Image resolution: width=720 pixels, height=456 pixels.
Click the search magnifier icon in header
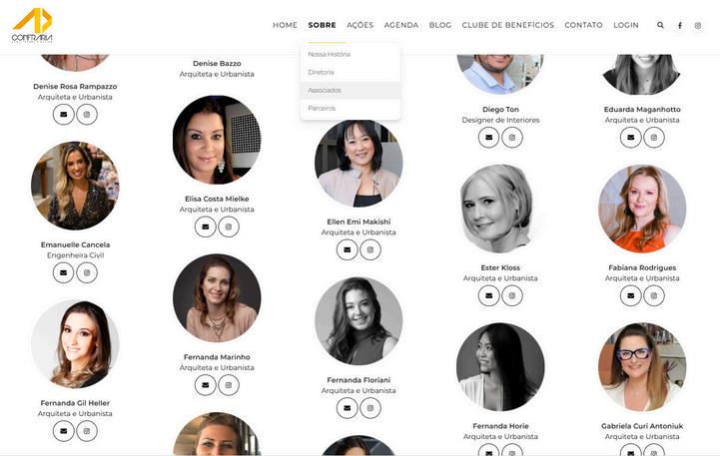[x=660, y=25]
